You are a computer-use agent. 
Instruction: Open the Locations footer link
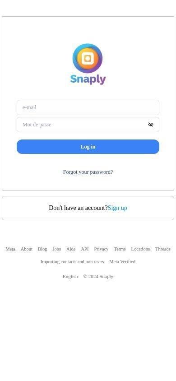coord(140,249)
